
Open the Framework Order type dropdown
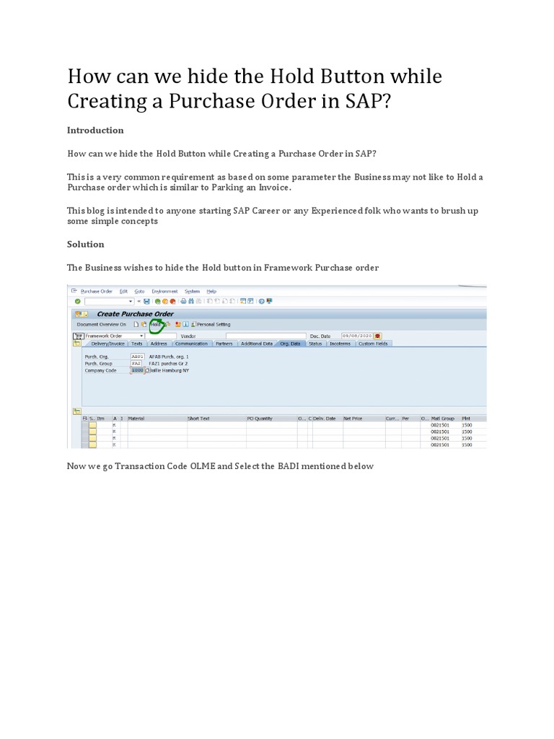coord(141,336)
